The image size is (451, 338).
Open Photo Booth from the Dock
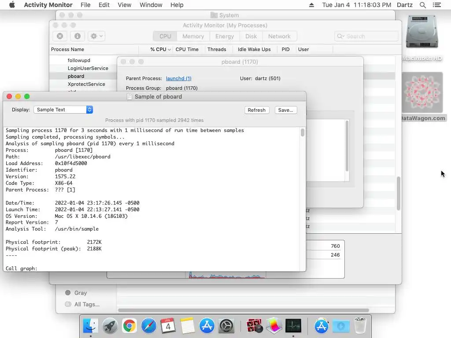[x=255, y=326]
